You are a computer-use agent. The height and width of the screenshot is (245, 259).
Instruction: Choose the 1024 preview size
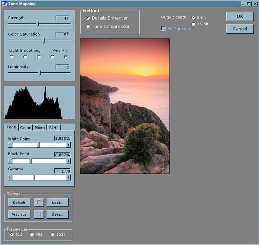[58, 234]
